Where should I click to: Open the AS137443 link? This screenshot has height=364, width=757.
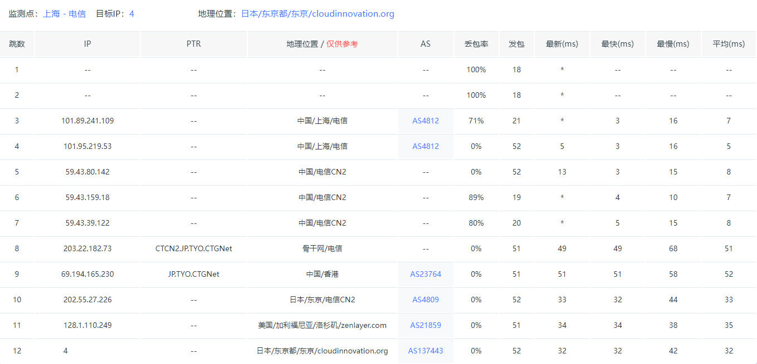tap(426, 351)
